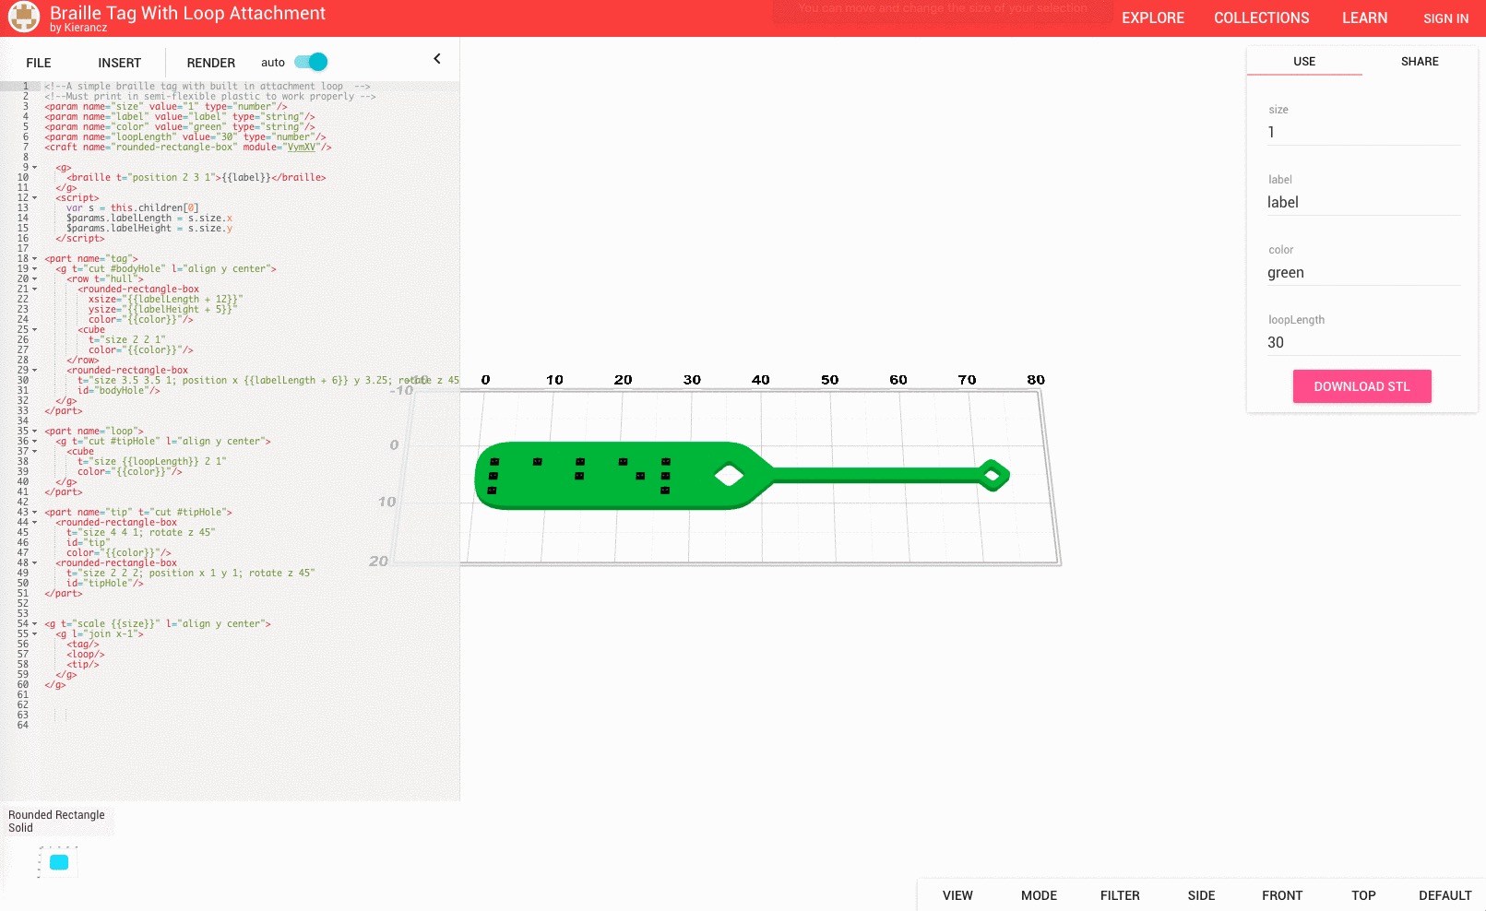
Task: Click the VymXV module link in code
Action: tap(302, 148)
